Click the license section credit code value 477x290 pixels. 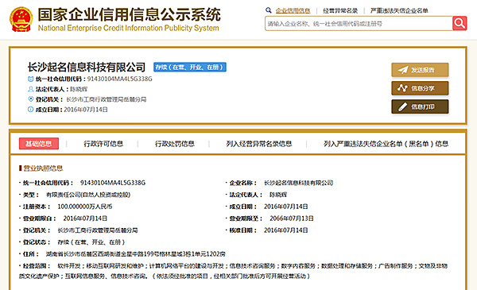[x=113, y=183]
